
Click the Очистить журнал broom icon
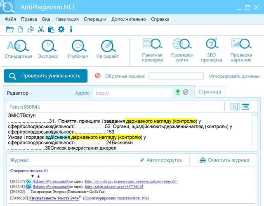click(x=202, y=160)
